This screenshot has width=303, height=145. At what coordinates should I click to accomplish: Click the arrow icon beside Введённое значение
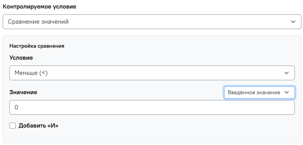[287, 92]
